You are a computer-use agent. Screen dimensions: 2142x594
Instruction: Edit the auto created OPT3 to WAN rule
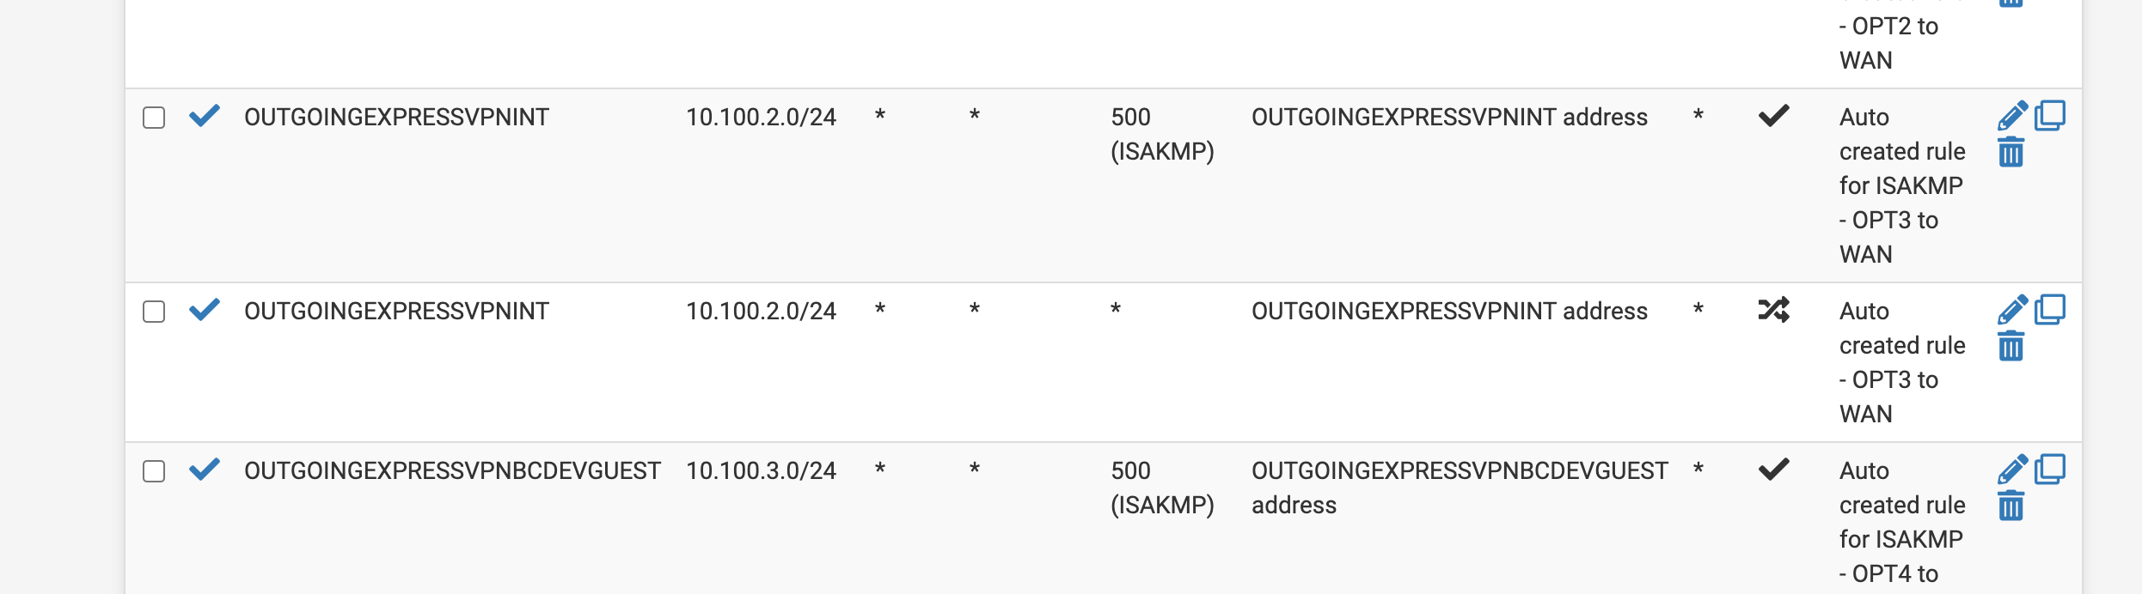click(2013, 310)
